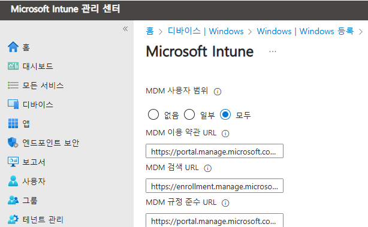The image size is (368, 227).
Task: Go to 홈 breadcrumb link
Action: [150, 31]
